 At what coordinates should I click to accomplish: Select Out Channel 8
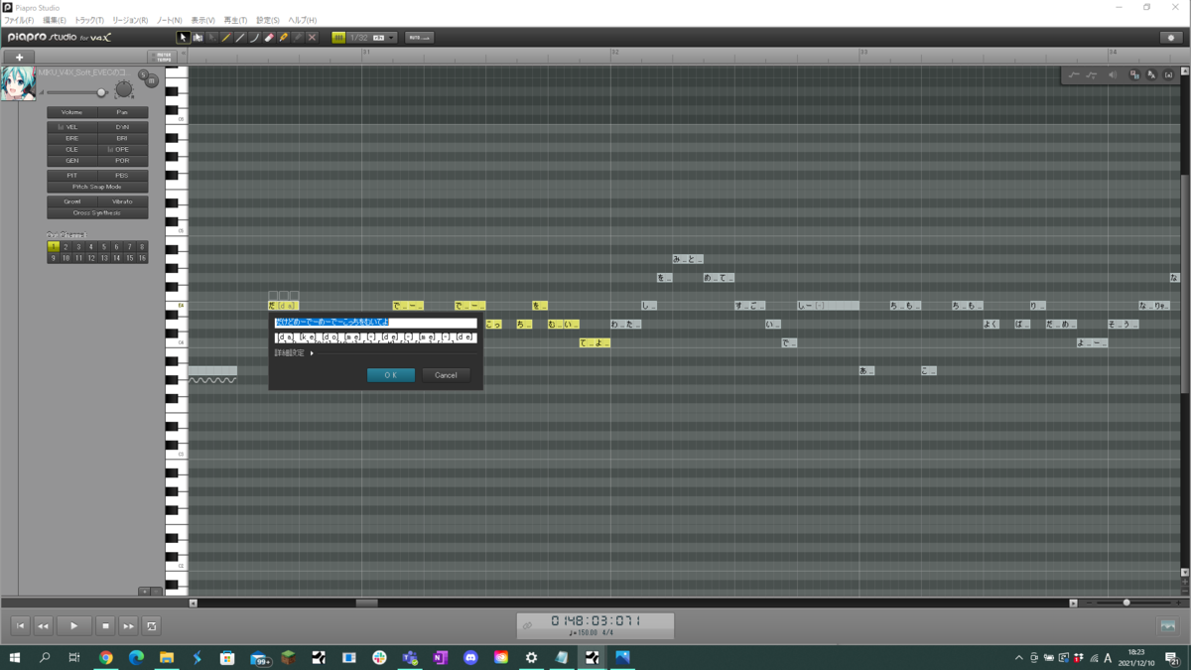(x=142, y=247)
